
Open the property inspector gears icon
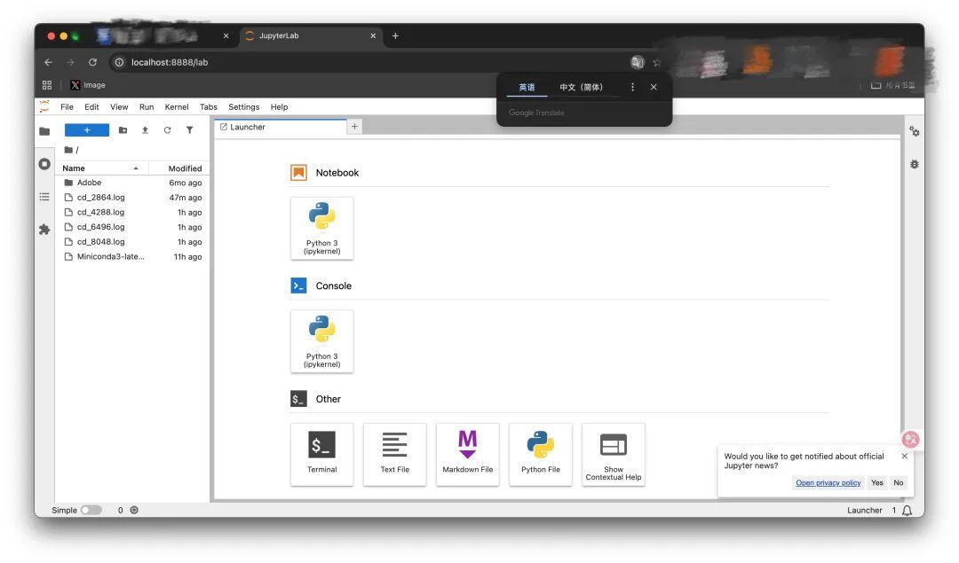[x=915, y=131]
